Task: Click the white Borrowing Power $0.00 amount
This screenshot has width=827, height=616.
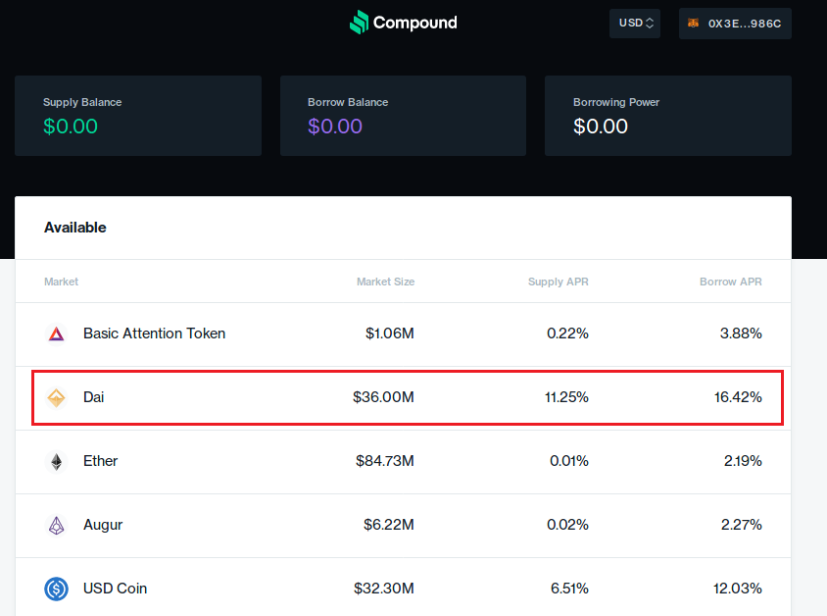Action: coord(601,127)
